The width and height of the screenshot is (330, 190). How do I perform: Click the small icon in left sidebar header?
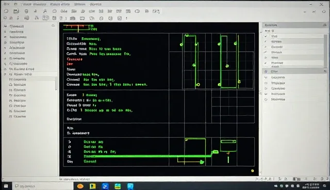53,25
